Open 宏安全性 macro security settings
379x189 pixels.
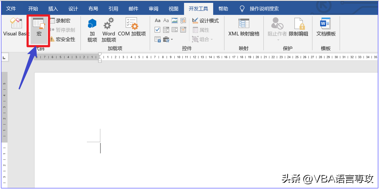[x=63, y=39]
